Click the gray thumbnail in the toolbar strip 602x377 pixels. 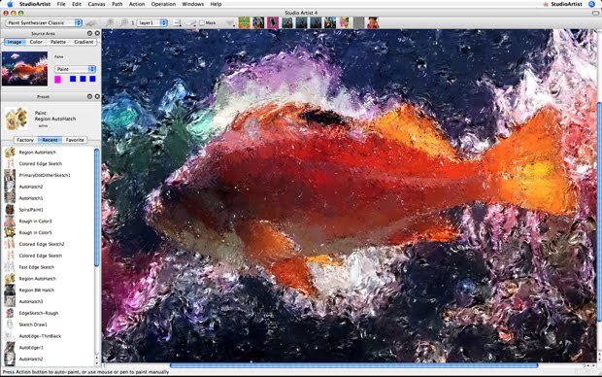358,22
